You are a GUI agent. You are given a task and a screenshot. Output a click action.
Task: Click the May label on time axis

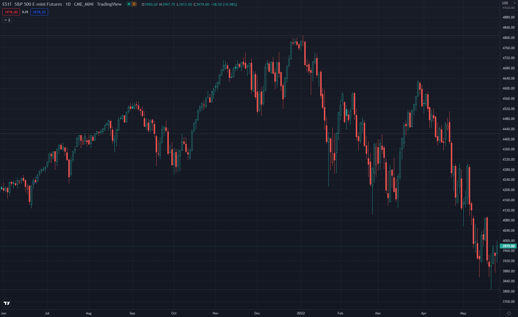tap(463, 313)
